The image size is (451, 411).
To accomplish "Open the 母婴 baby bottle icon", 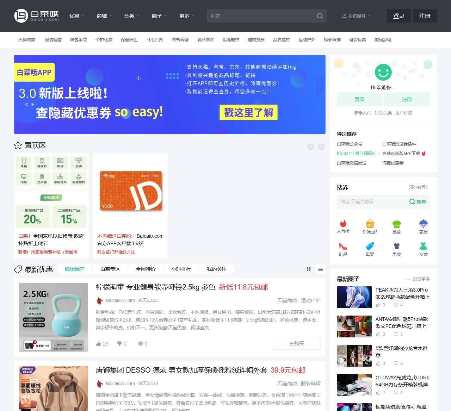I will point(370,246).
